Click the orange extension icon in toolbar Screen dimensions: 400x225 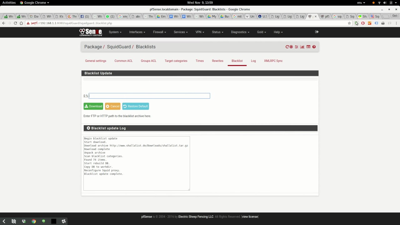pos(369,23)
